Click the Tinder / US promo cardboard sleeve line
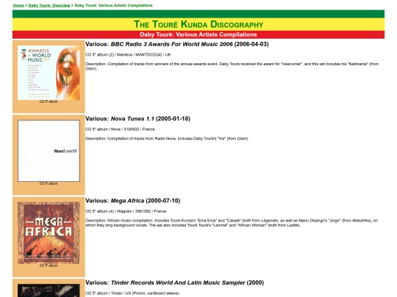This screenshot has height=297, width=397. tap(132, 293)
